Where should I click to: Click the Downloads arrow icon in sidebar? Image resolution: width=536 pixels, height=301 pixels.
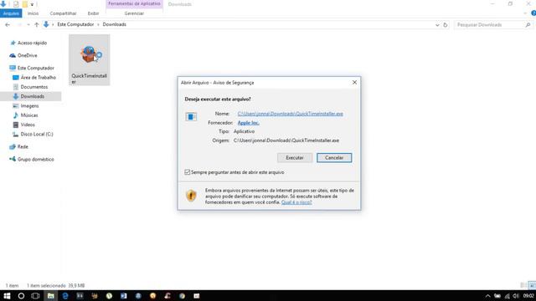(16, 97)
